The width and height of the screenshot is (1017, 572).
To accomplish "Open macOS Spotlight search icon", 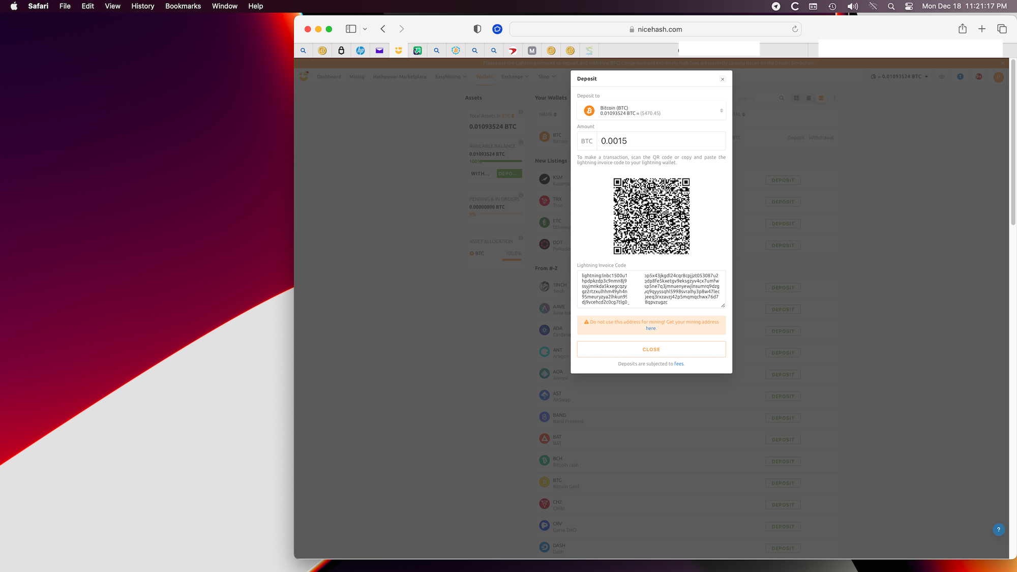I will click(x=891, y=6).
